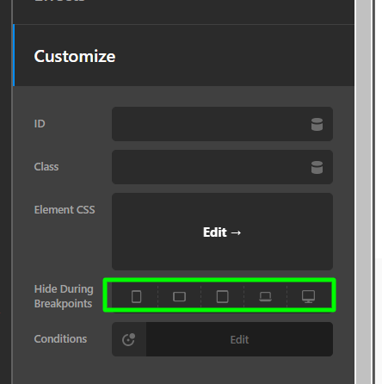Click the panel's vertical scrollbar
Screen dimensions: 382x384
pos(364,192)
